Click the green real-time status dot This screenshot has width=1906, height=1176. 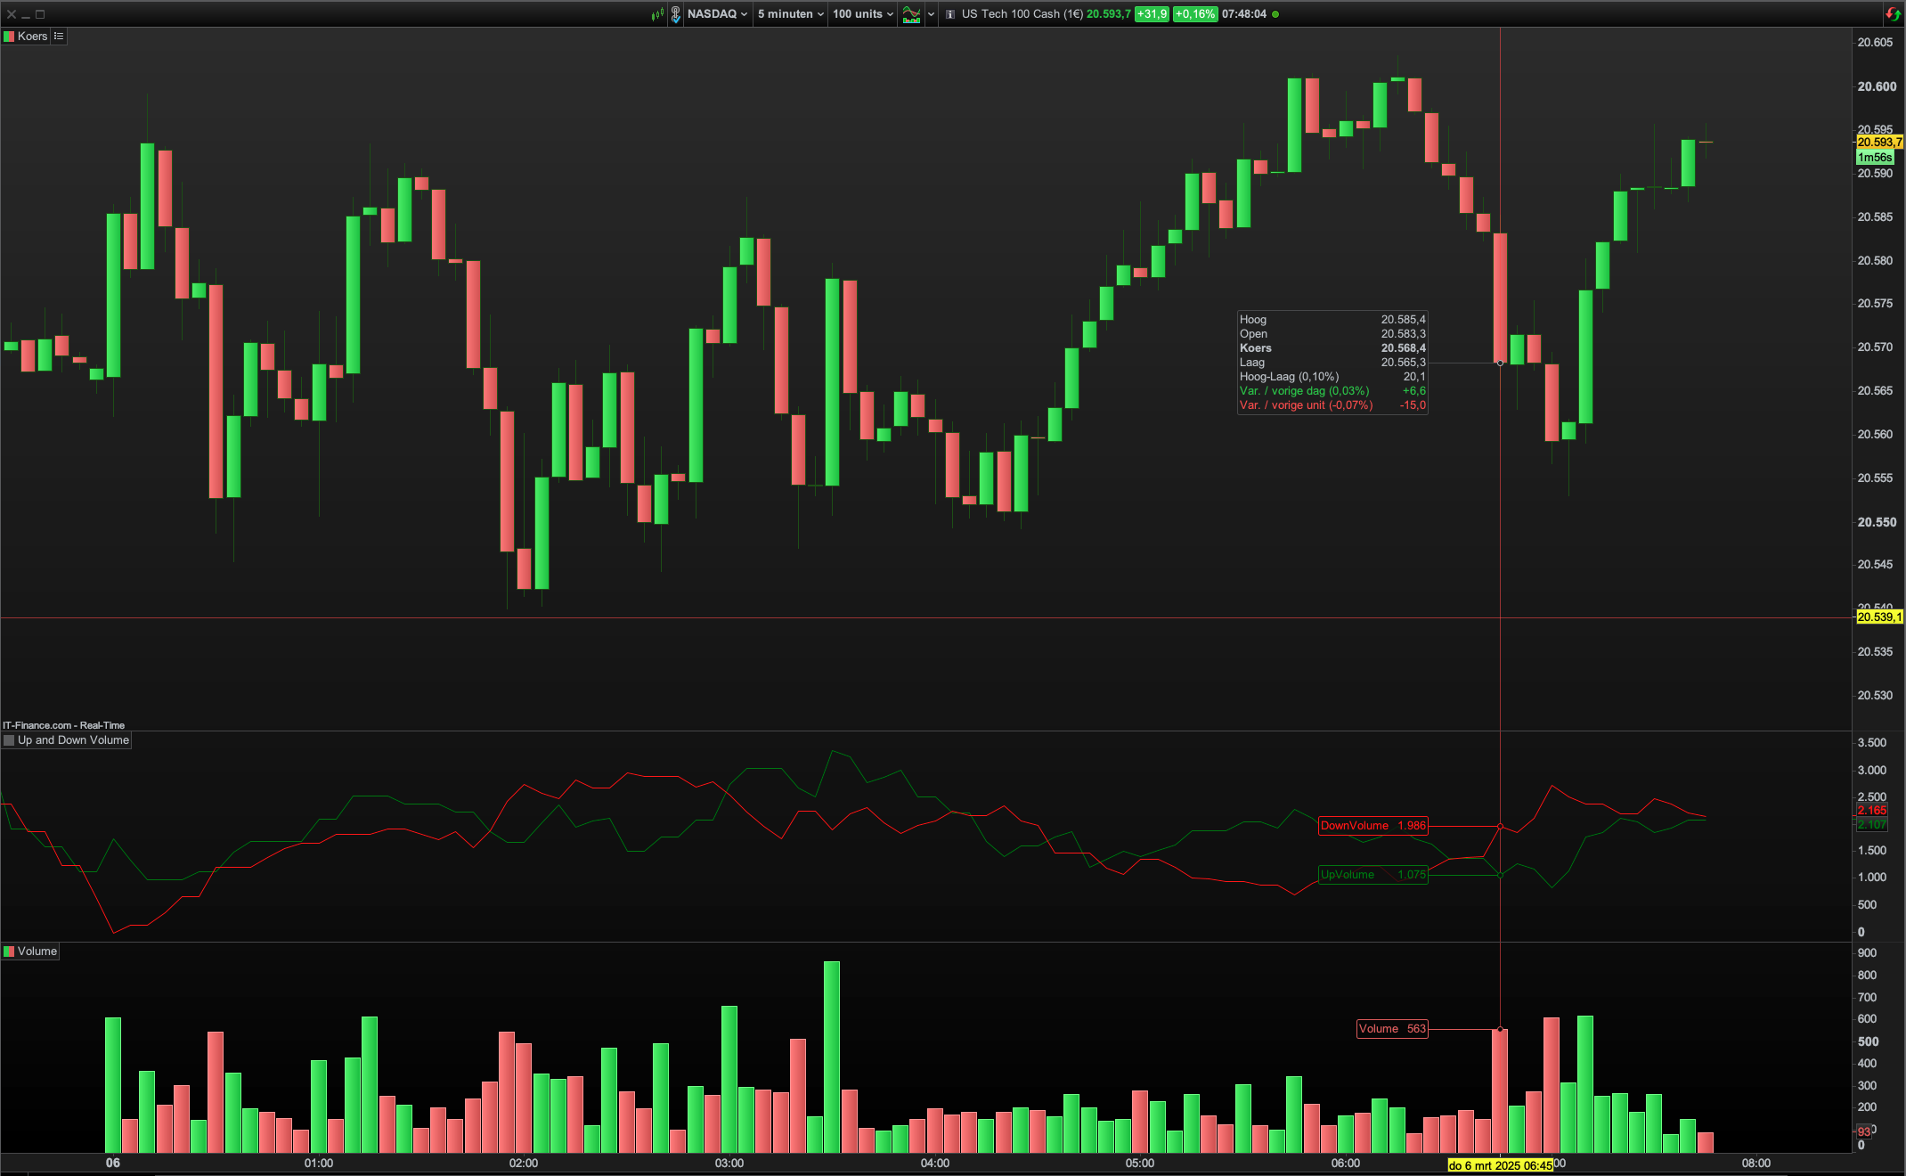pos(1275,14)
